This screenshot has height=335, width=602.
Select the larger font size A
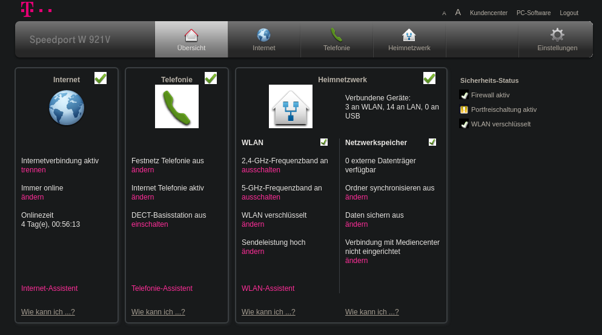click(x=458, y=12)
